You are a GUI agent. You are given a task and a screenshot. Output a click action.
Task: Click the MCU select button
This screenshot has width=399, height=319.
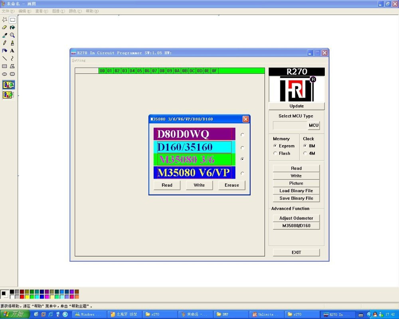click(314, 126)
